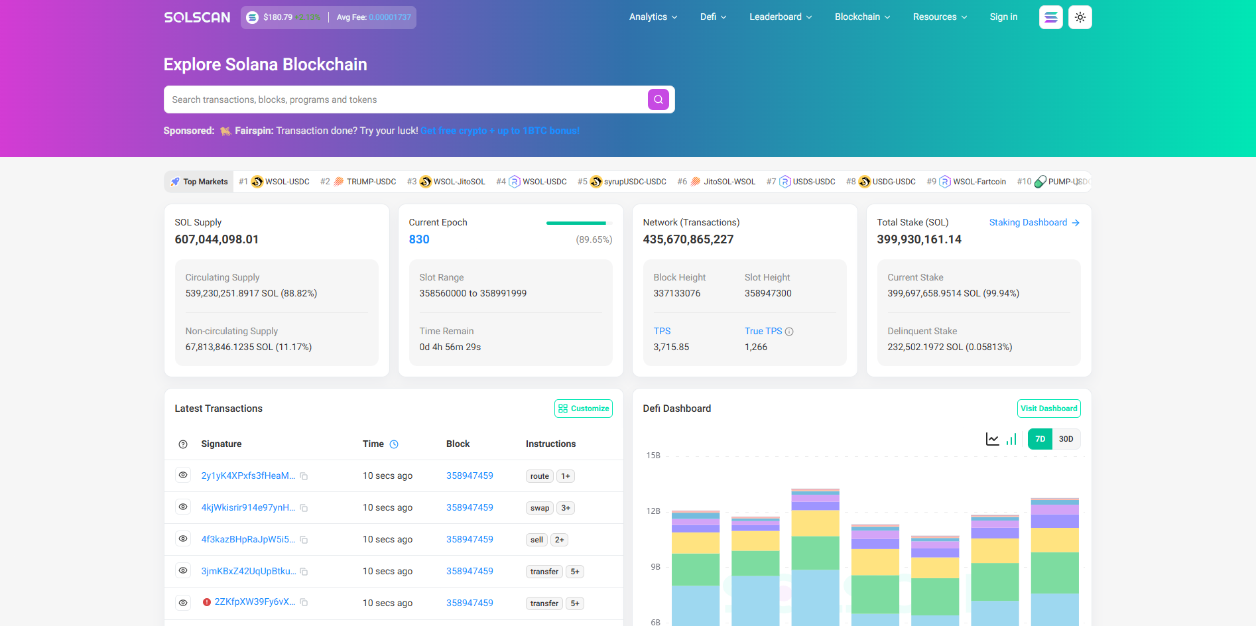This screenshot has width=1256, height=626.
Task: Click the clock icon in the Time column header
Action: (394, 444)
